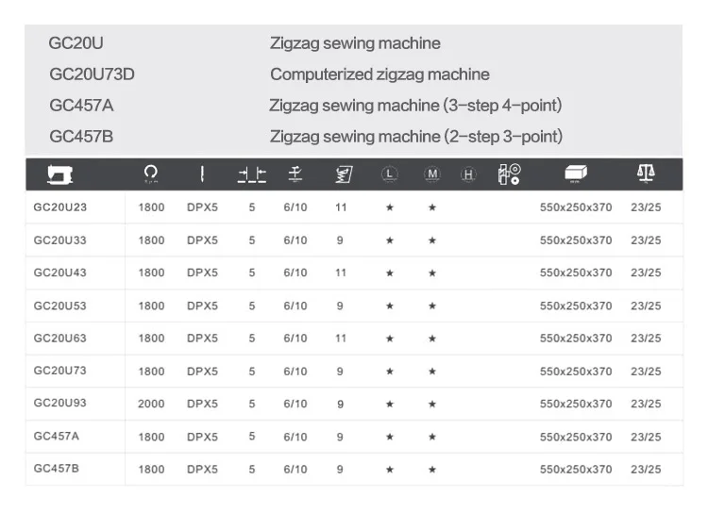
Task: Click the GC457A cell in table
Action: 57,436
